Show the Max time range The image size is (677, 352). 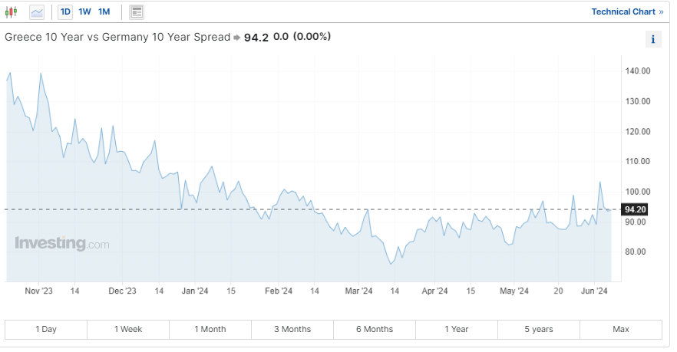tap(621, 329)
